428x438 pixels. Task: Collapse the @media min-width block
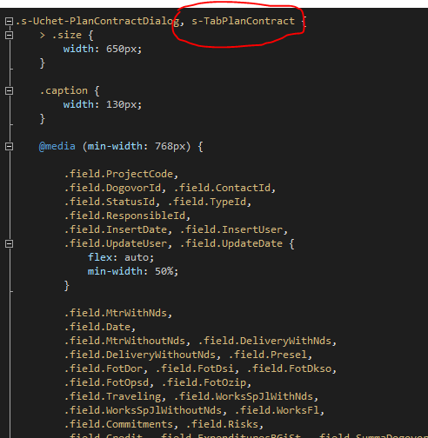pos(9,146)
